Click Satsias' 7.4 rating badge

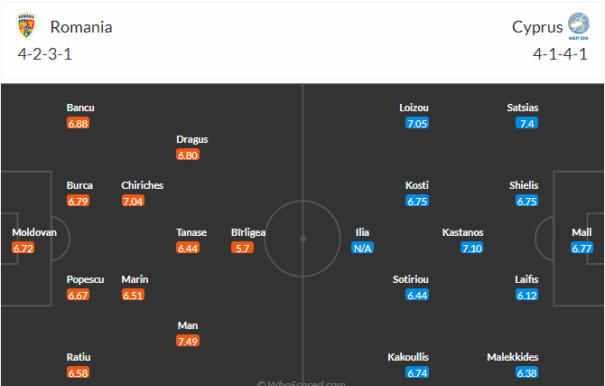[526, 123]
